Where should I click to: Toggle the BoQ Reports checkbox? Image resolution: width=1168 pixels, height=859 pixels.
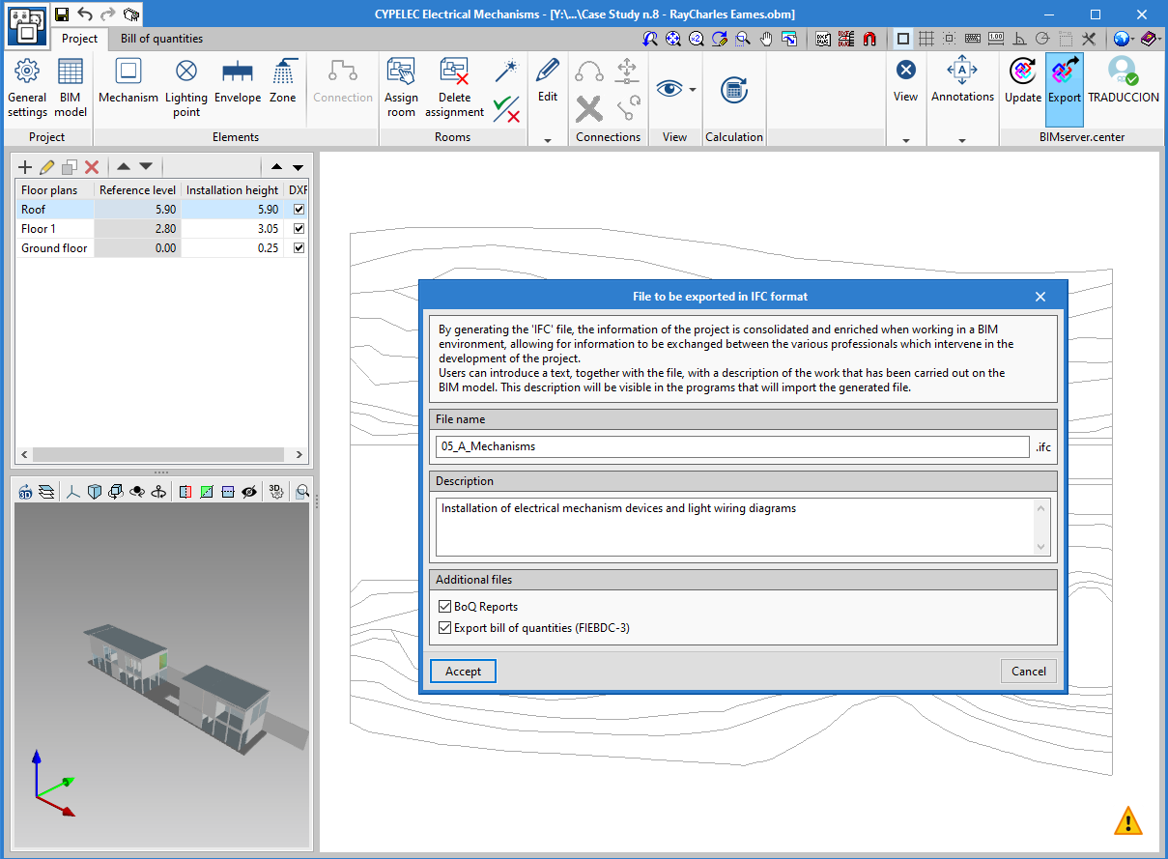pos(445,607)
